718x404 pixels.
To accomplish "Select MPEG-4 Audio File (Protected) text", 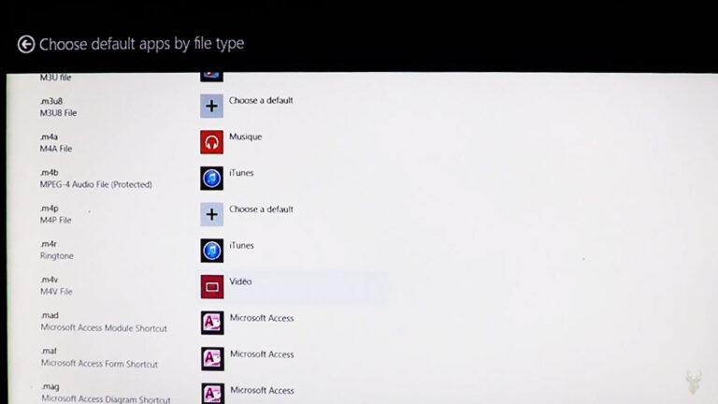I will coord(95,184).
